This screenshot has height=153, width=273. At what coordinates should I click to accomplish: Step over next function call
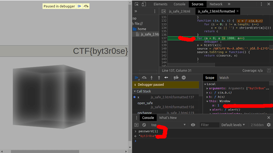tap(144, 78)
